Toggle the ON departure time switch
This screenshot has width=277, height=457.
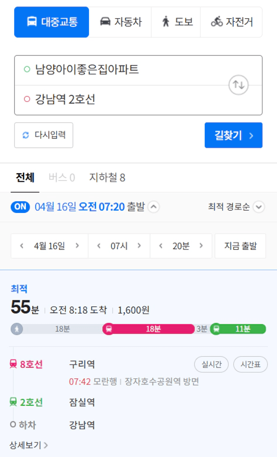coord(20,207)
